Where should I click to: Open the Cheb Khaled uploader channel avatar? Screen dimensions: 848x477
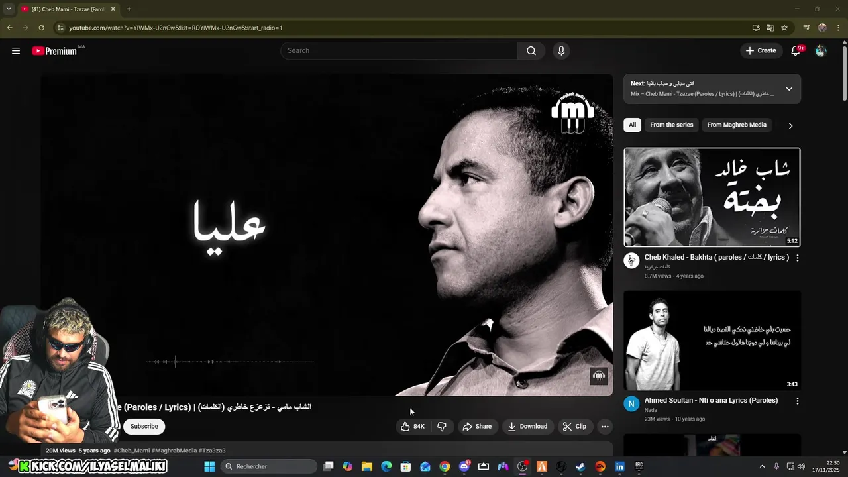pyautogui.click(x=631, y=260)
